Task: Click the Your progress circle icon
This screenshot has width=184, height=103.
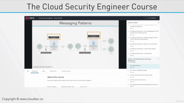Action: [x=146, y=18]
